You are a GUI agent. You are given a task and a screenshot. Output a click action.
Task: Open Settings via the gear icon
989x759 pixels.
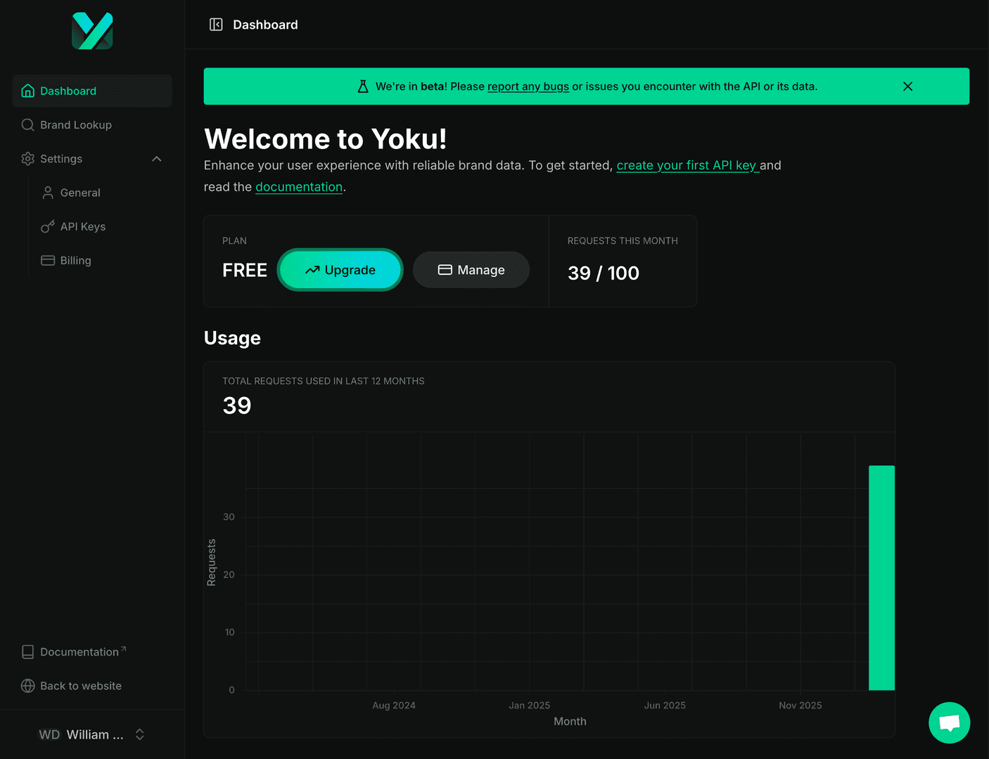(27, 159)
